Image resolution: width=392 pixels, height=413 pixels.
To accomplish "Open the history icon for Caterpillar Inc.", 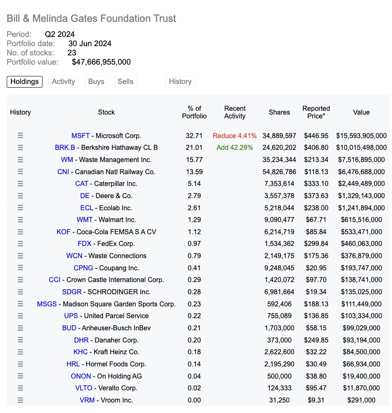I will coord(20,183).
